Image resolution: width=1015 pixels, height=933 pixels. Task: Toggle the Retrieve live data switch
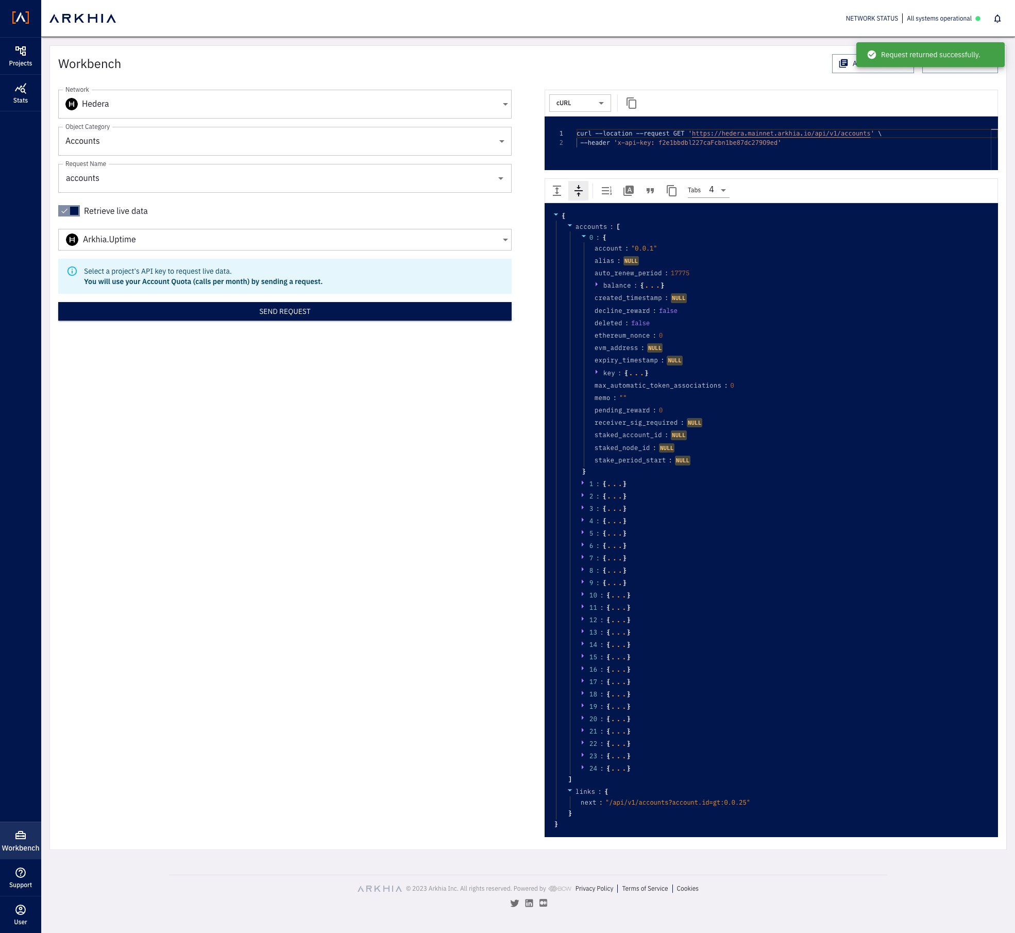click(x=69, y=211)
